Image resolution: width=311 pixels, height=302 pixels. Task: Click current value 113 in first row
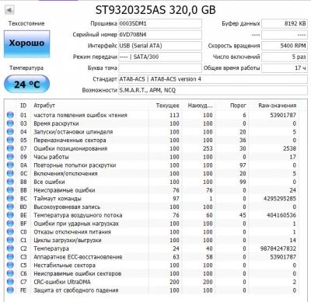[174, 115]
